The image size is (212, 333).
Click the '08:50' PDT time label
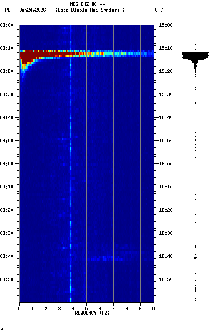tap(7, 141)
